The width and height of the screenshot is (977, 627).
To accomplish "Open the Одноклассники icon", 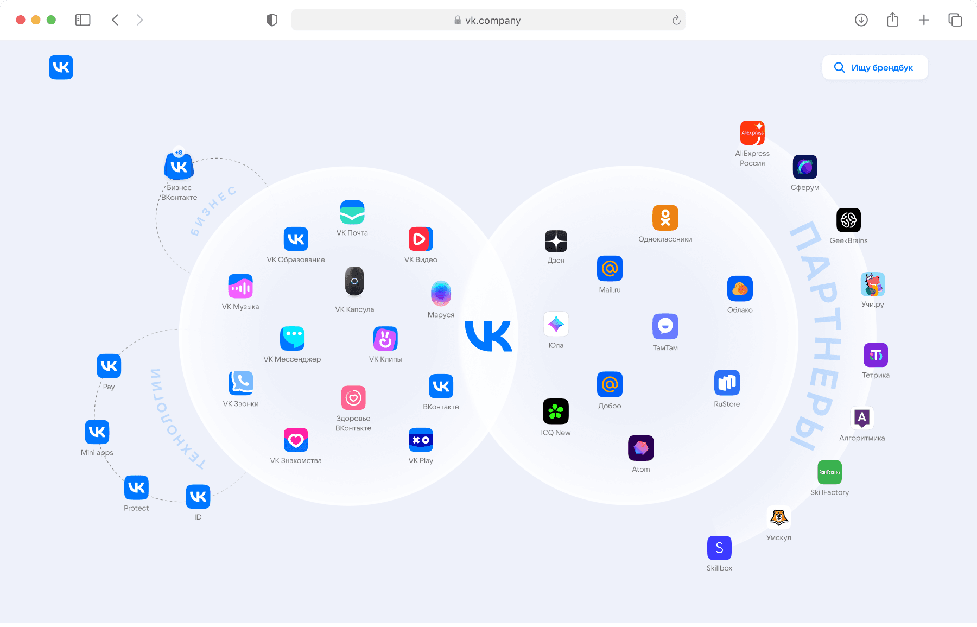I will click(665, 218).
